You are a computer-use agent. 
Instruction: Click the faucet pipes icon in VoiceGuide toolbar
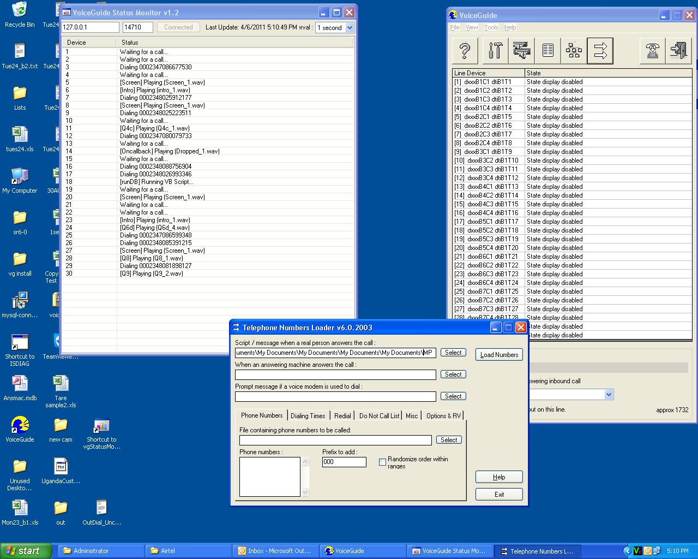[x=521, y=51]
